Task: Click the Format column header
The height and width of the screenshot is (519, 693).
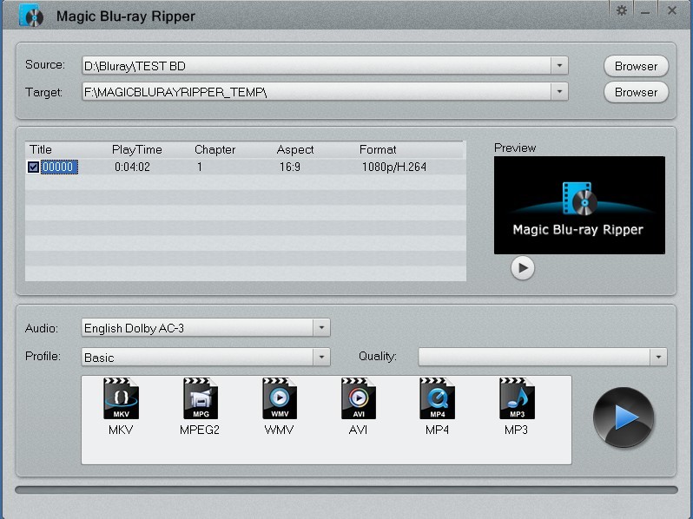Action: pyautogui.click(x=378, y=149)
